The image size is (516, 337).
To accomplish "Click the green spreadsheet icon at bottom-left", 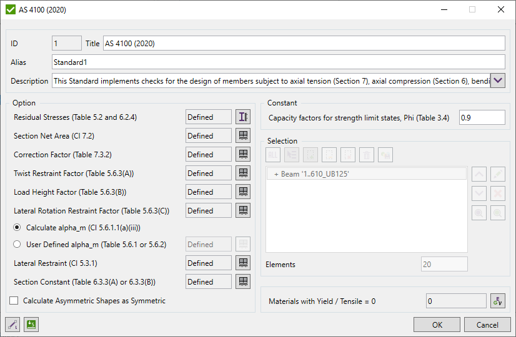I will coord(31,325).
